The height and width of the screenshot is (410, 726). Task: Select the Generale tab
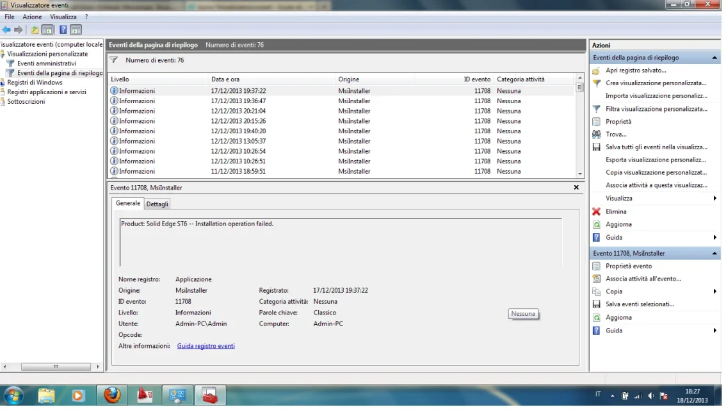click(128, 203)
